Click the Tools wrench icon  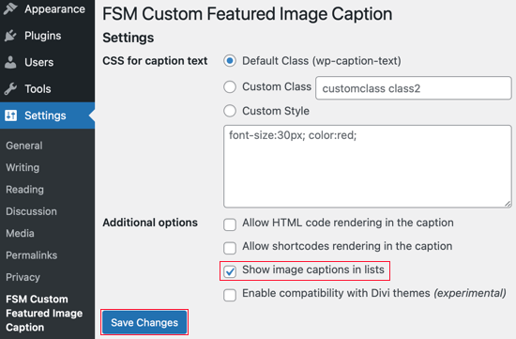(10, 88)
